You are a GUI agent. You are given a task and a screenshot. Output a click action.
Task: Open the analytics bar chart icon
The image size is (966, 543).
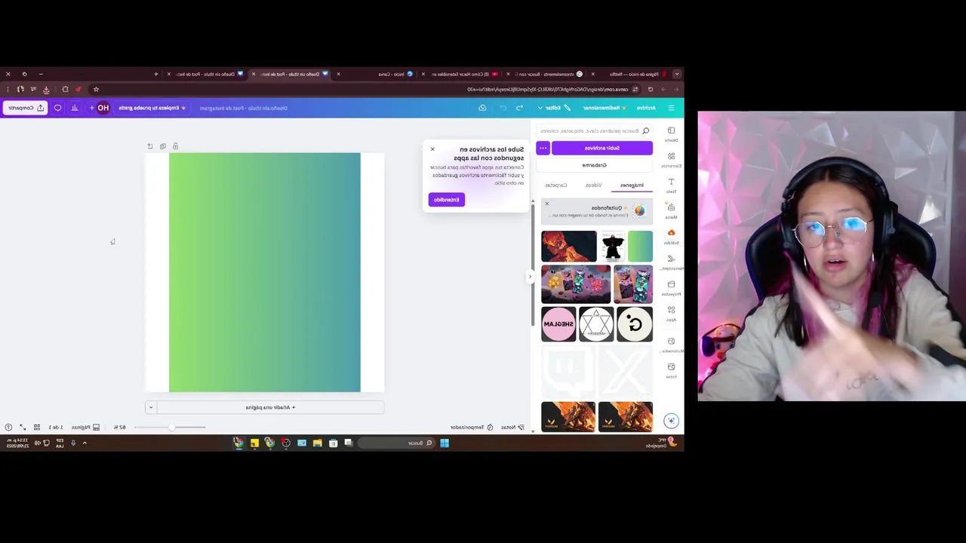(75, 108)
